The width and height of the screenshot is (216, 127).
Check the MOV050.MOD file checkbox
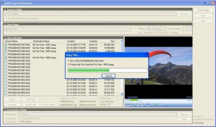click(x=6, y=73)
